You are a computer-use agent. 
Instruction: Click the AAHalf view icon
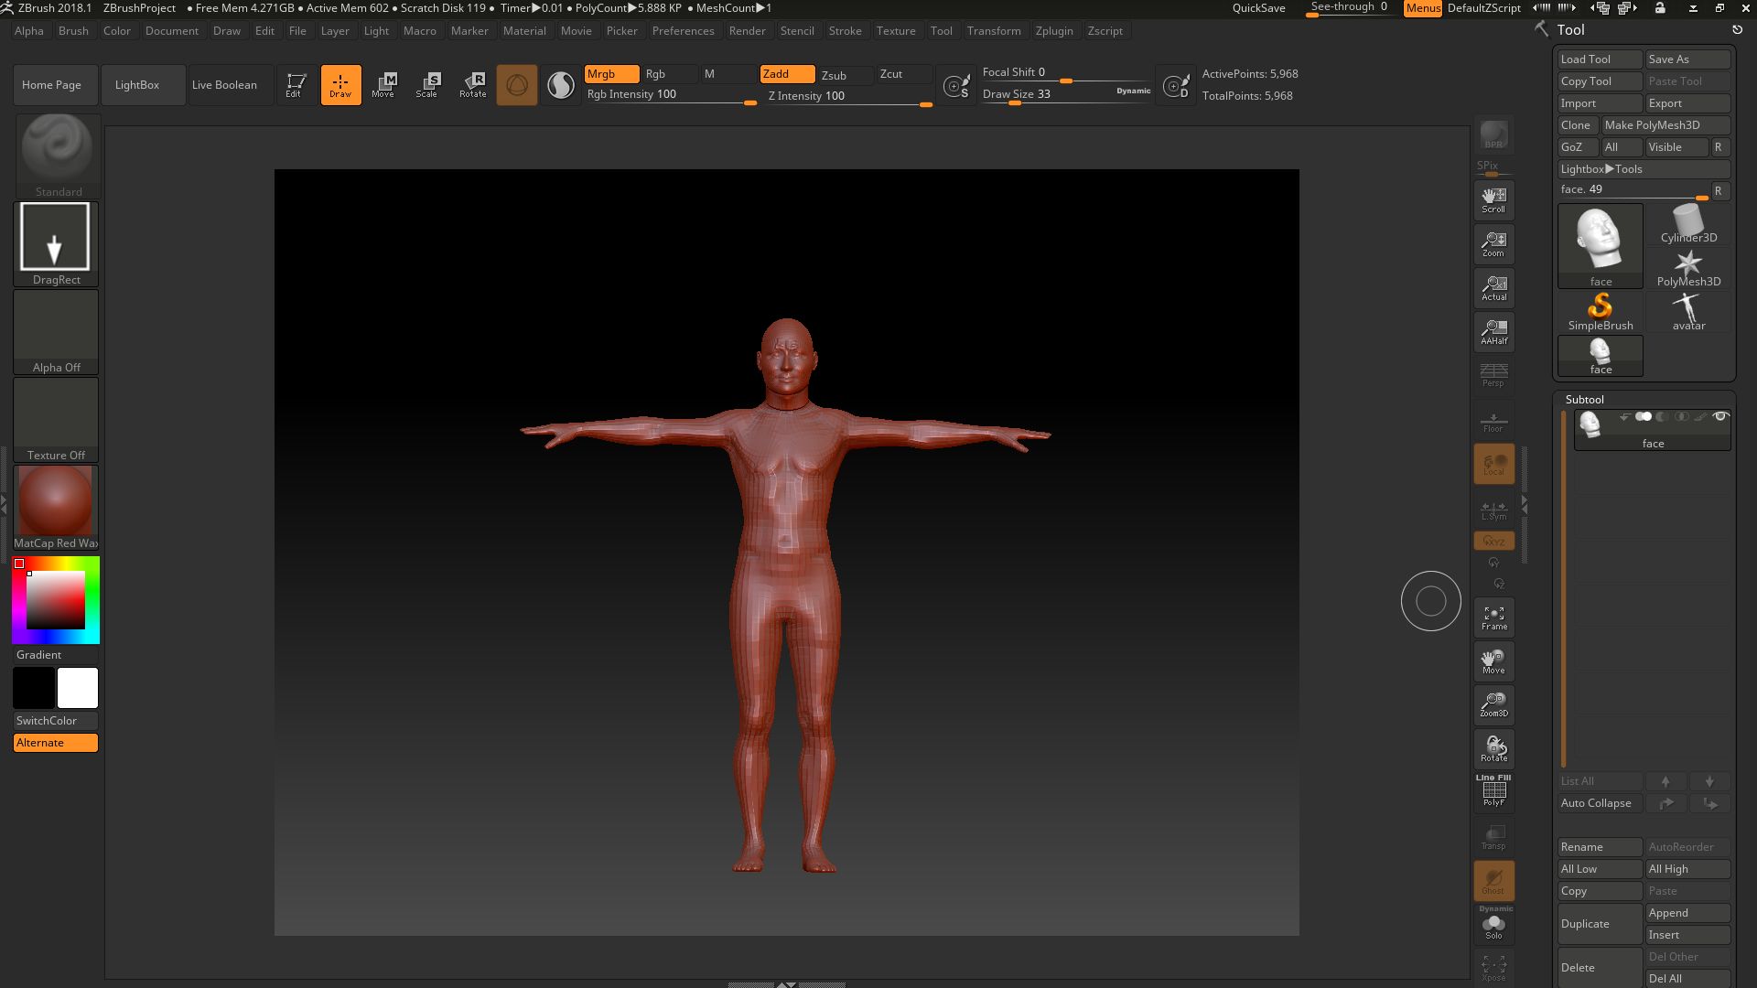pos(1493,331)
